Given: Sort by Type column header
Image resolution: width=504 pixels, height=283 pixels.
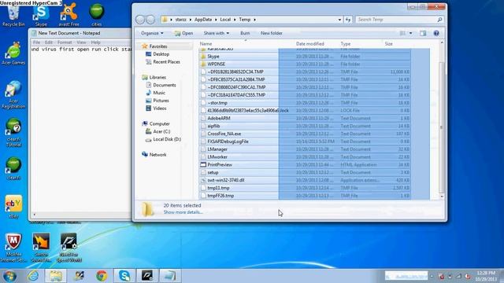Looking at the screenshot, I should coord(346,44).
